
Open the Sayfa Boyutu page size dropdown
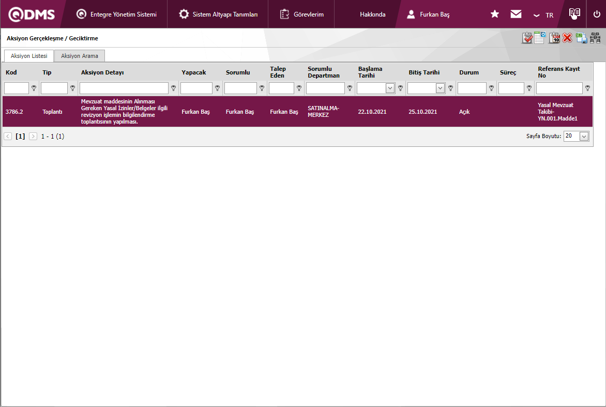pos(584,137)
